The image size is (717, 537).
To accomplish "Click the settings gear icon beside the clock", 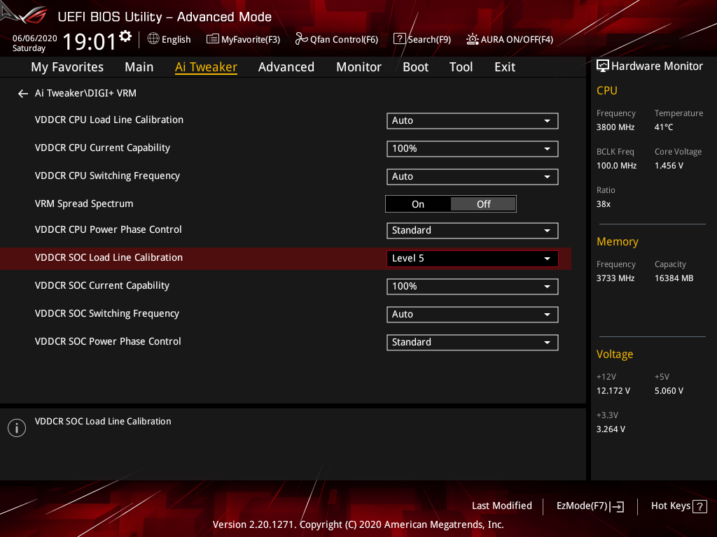I will (125, 36).
